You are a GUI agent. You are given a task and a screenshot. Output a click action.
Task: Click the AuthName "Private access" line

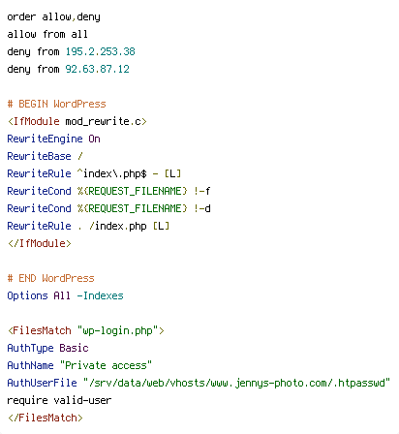coord(79,365)
